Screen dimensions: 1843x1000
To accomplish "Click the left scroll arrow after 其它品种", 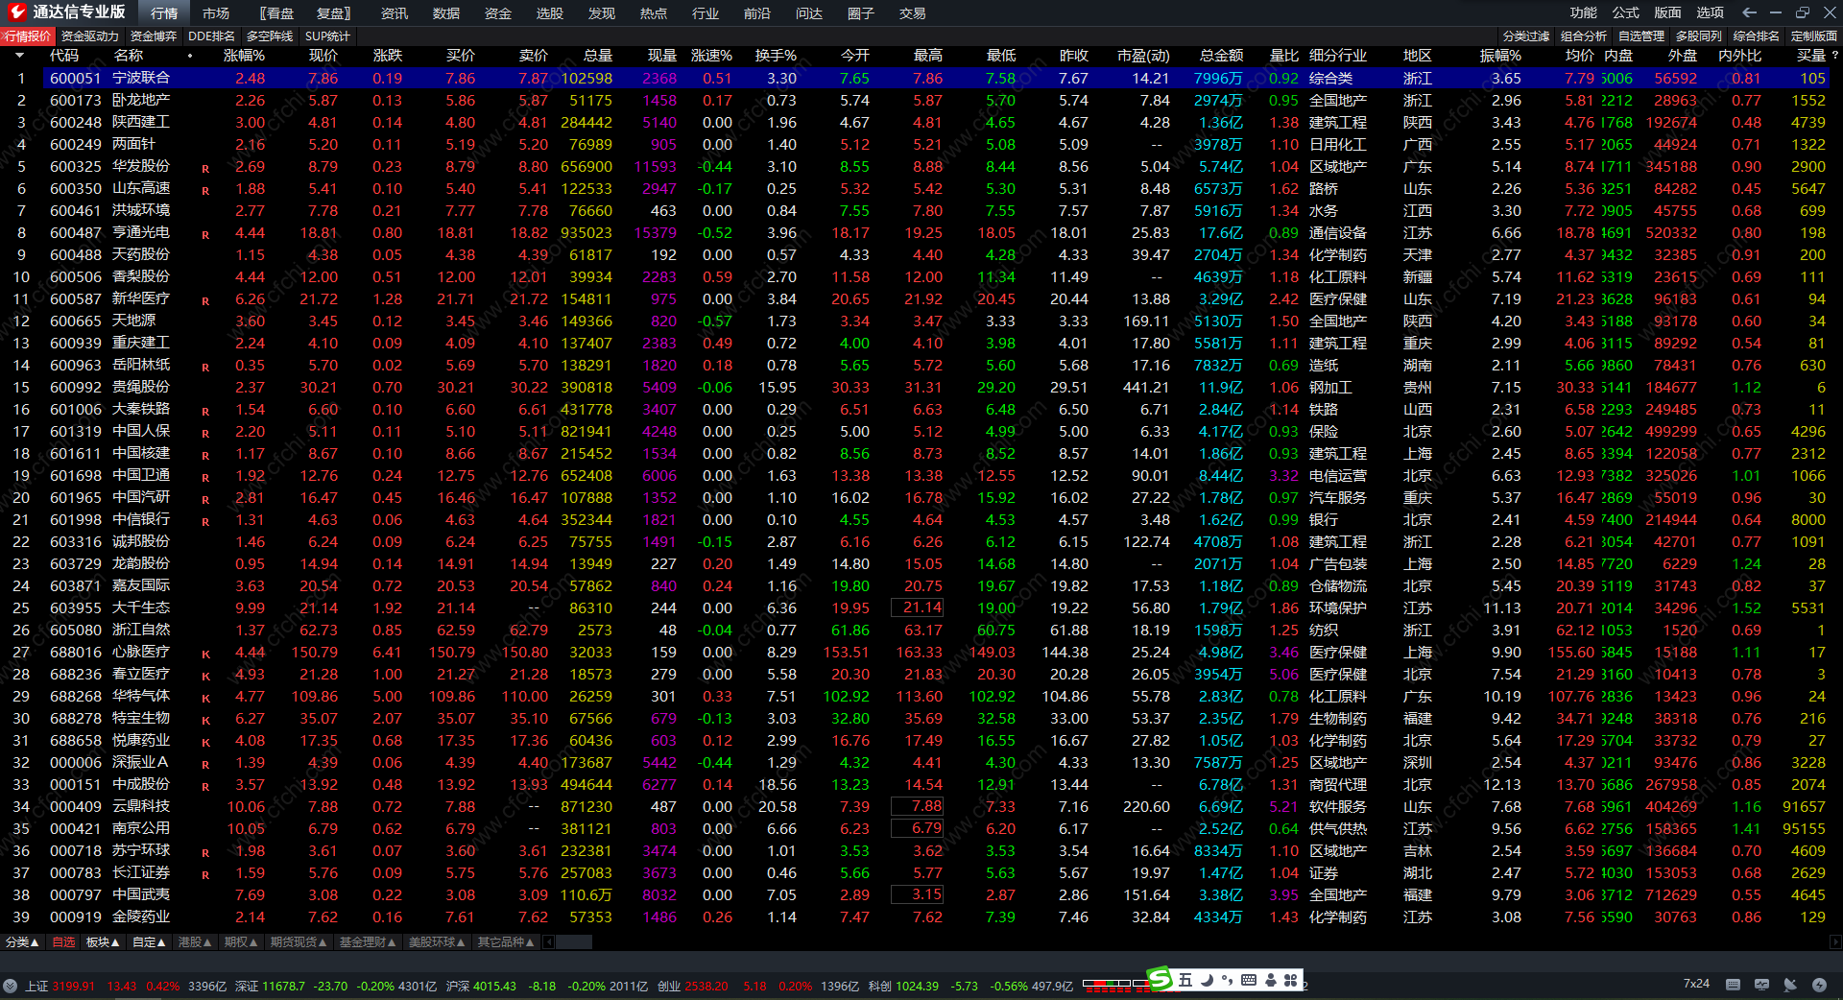I will pos(548,942).
